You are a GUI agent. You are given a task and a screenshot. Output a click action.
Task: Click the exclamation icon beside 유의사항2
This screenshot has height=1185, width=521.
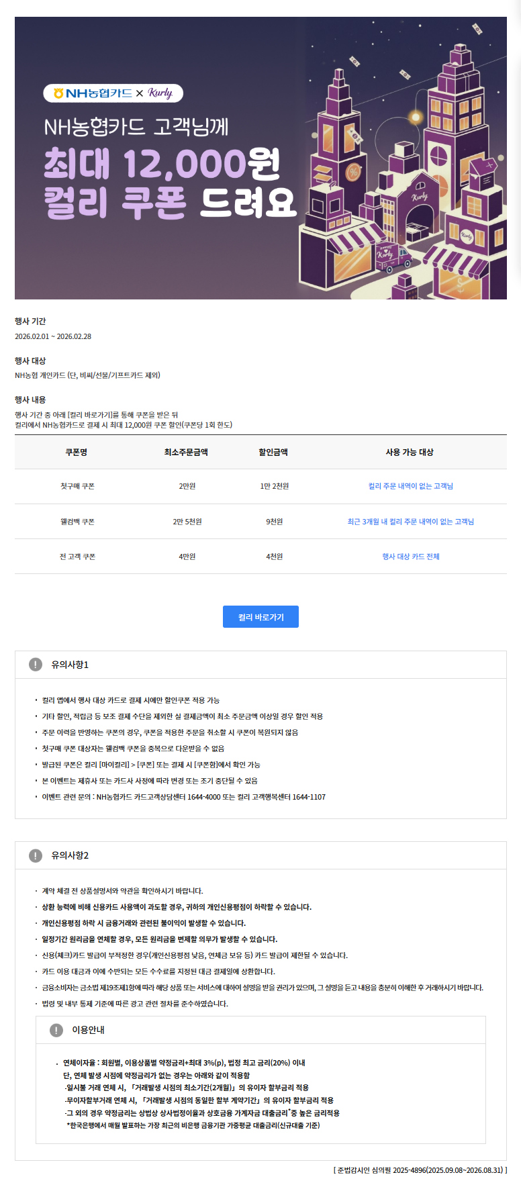36,855
